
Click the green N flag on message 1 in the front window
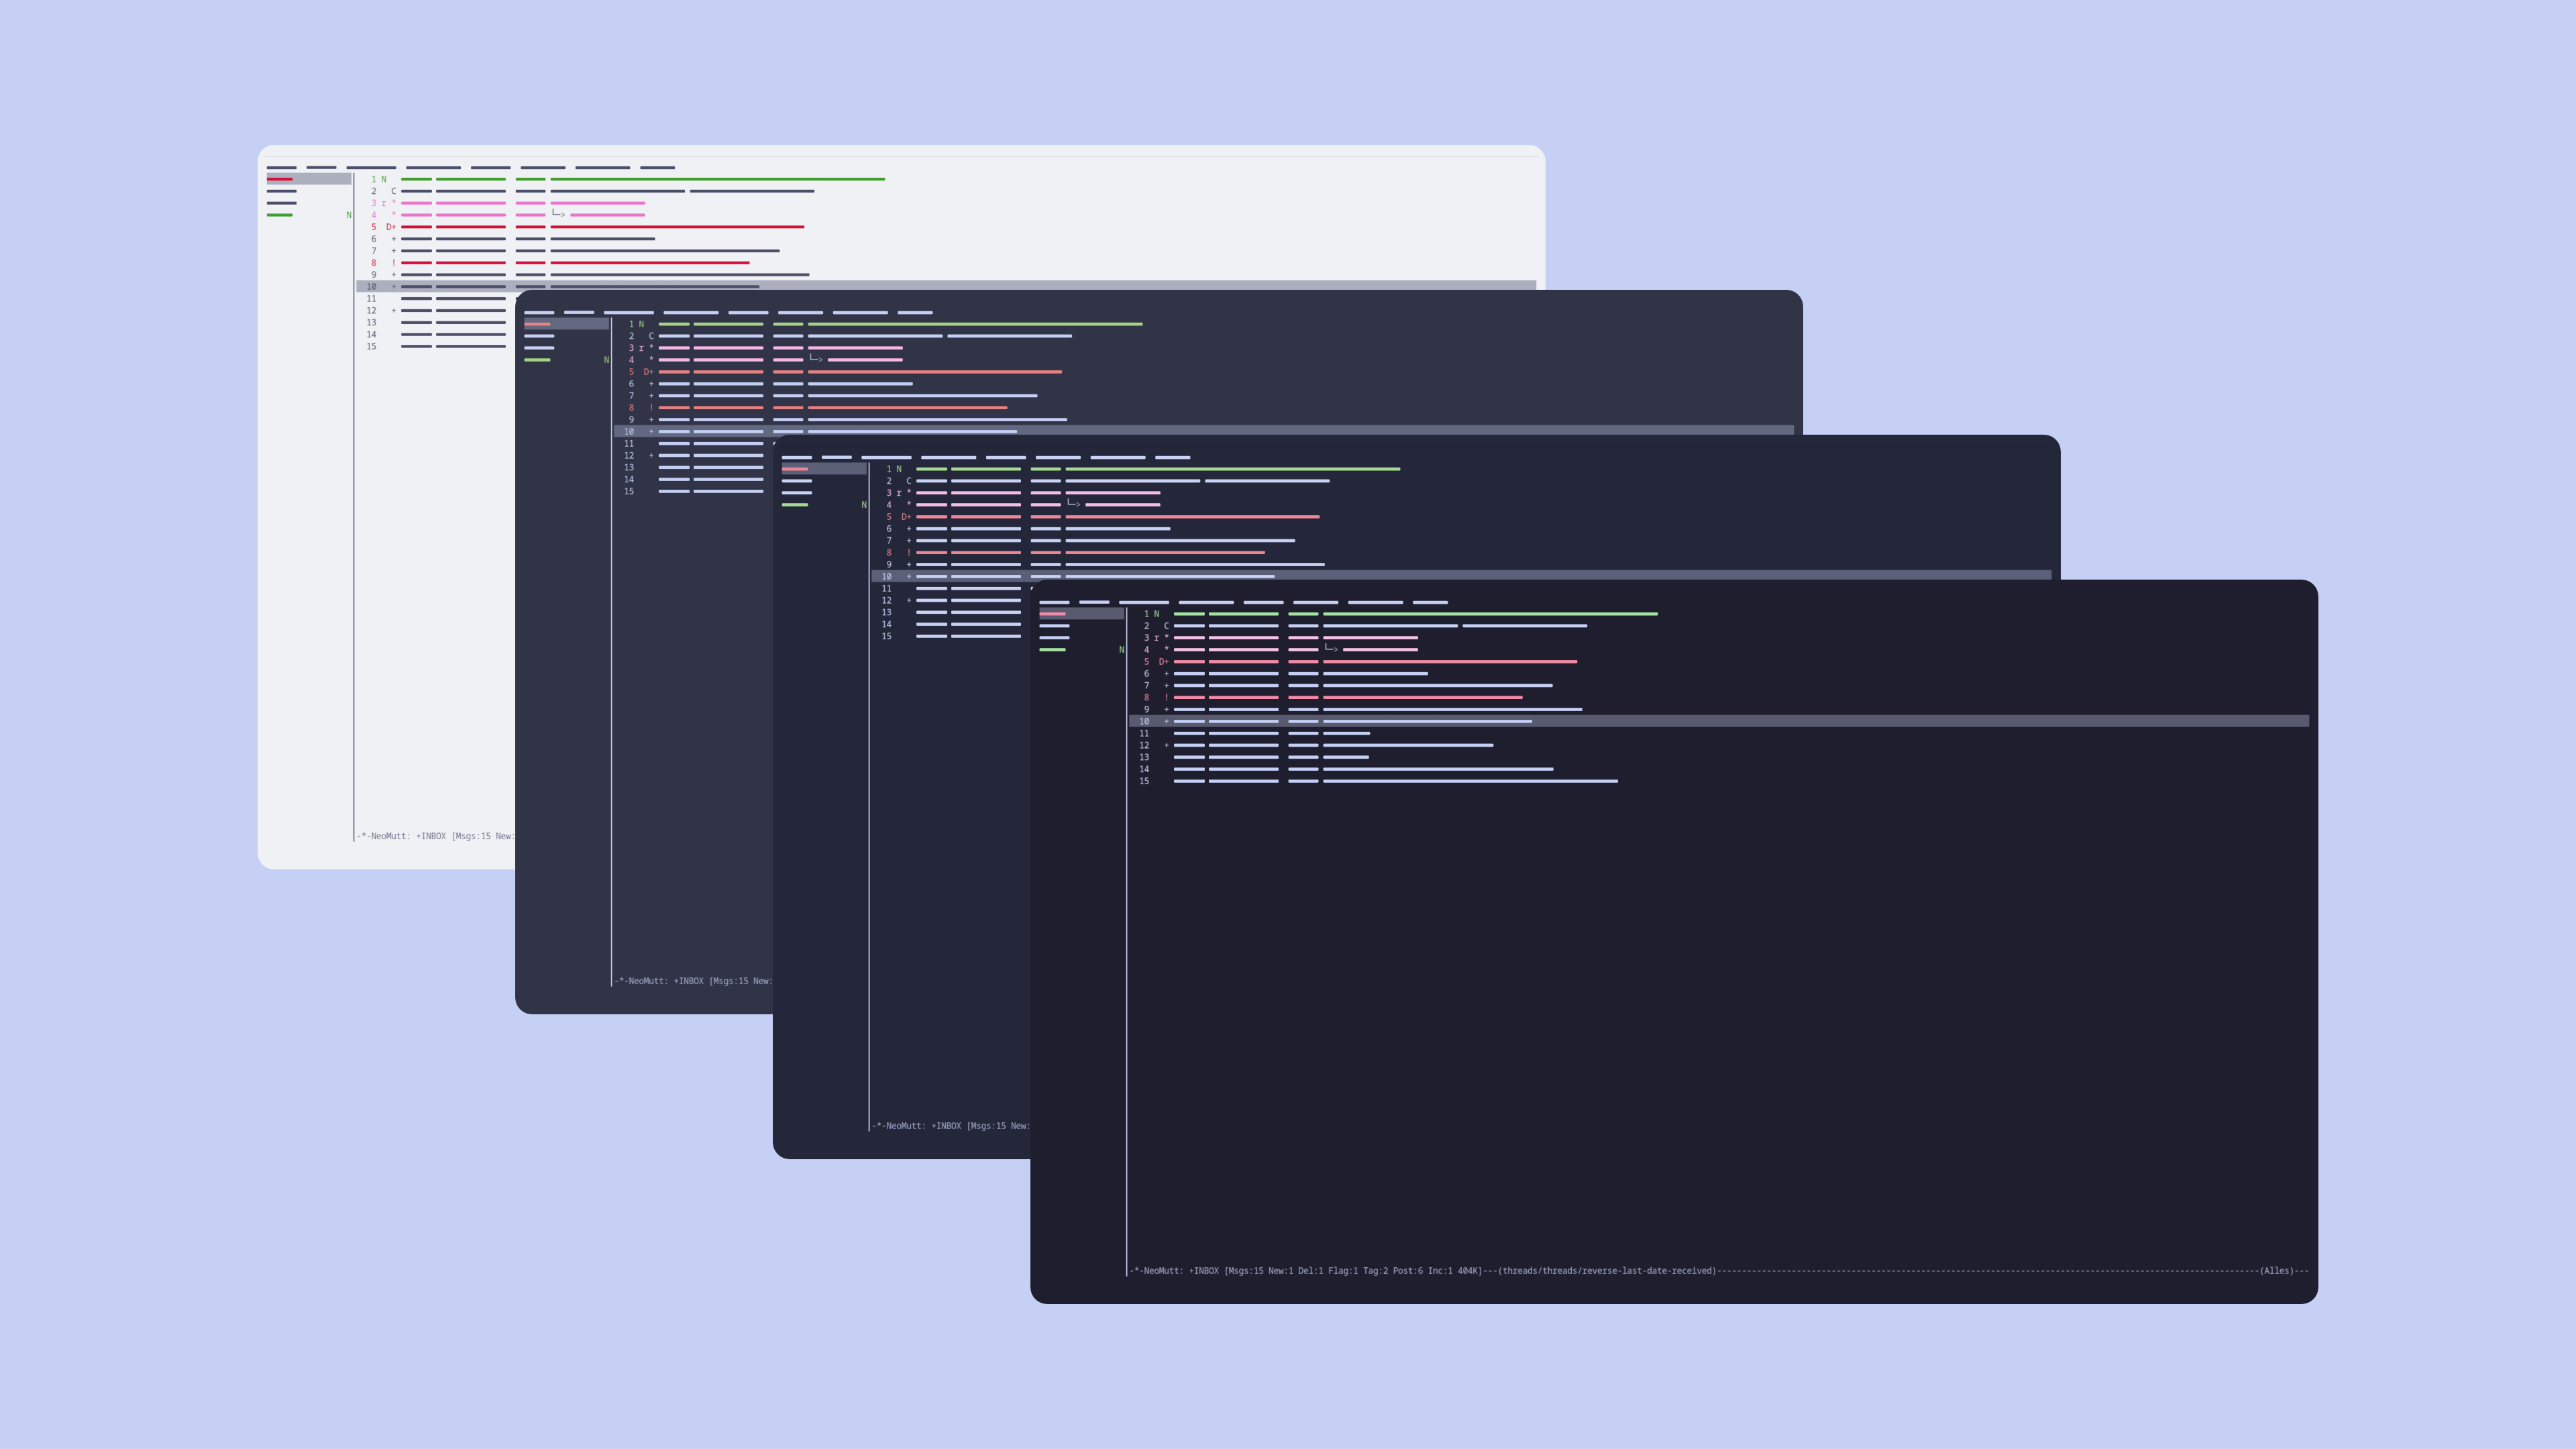(1156, 614)
